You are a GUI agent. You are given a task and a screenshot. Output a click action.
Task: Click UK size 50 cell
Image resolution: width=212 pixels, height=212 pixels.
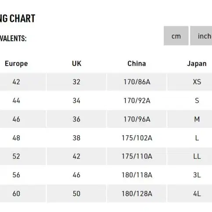(76, 194)
